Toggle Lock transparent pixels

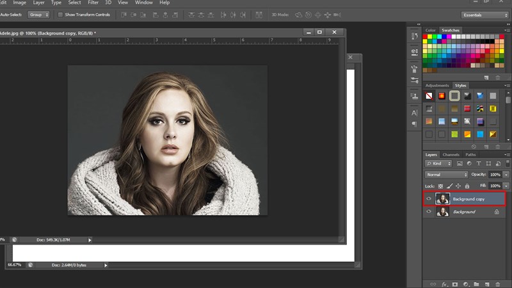pos(440,186)
